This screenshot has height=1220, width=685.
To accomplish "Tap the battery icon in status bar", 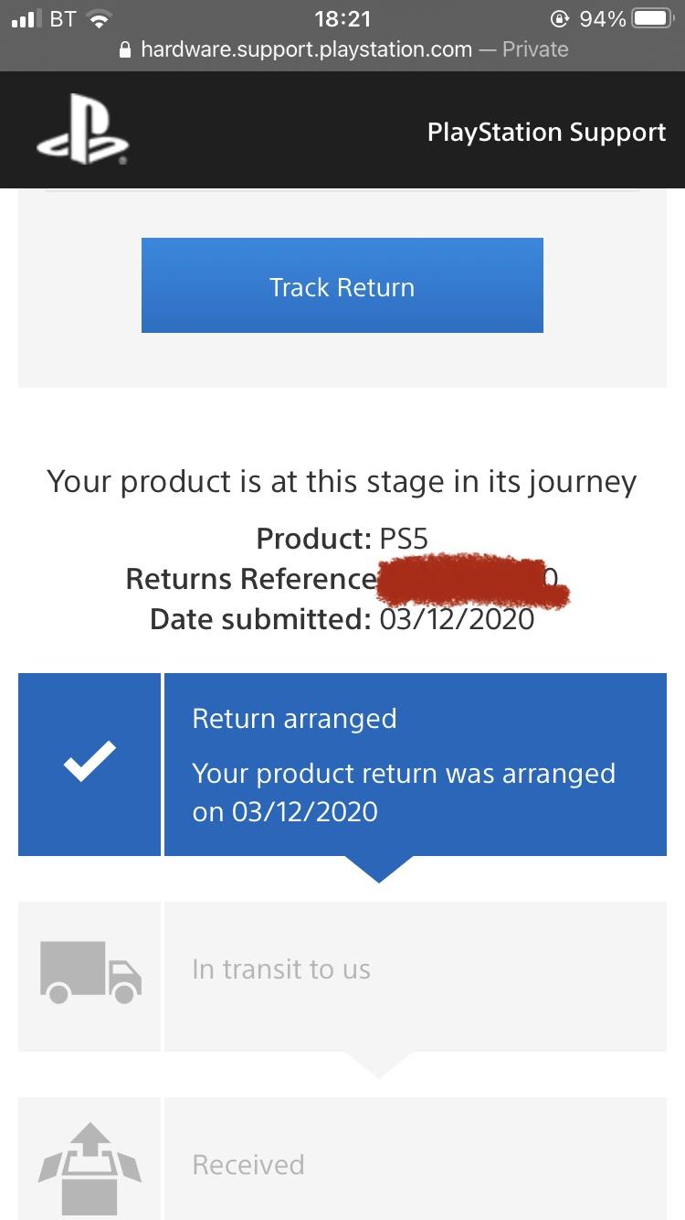I will pos(652,19).
